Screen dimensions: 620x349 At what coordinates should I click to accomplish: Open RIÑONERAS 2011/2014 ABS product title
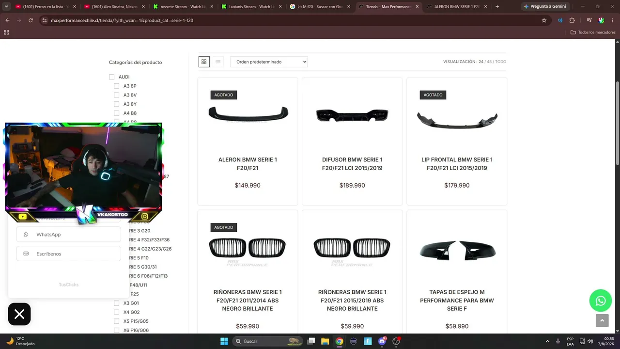click(x=248, y=301)
